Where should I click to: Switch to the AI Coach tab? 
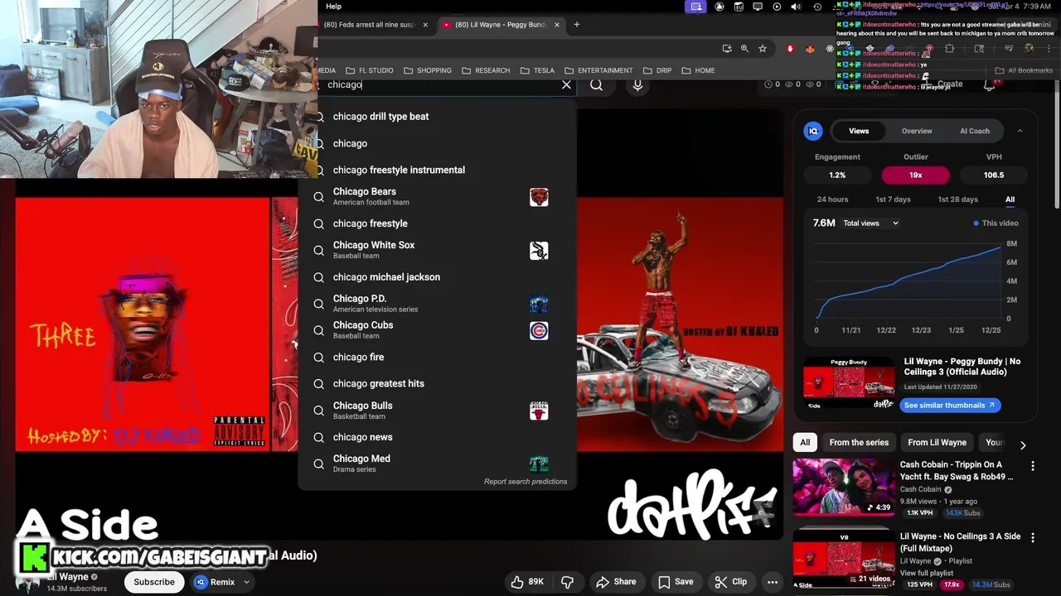click(x=975, y=131)
